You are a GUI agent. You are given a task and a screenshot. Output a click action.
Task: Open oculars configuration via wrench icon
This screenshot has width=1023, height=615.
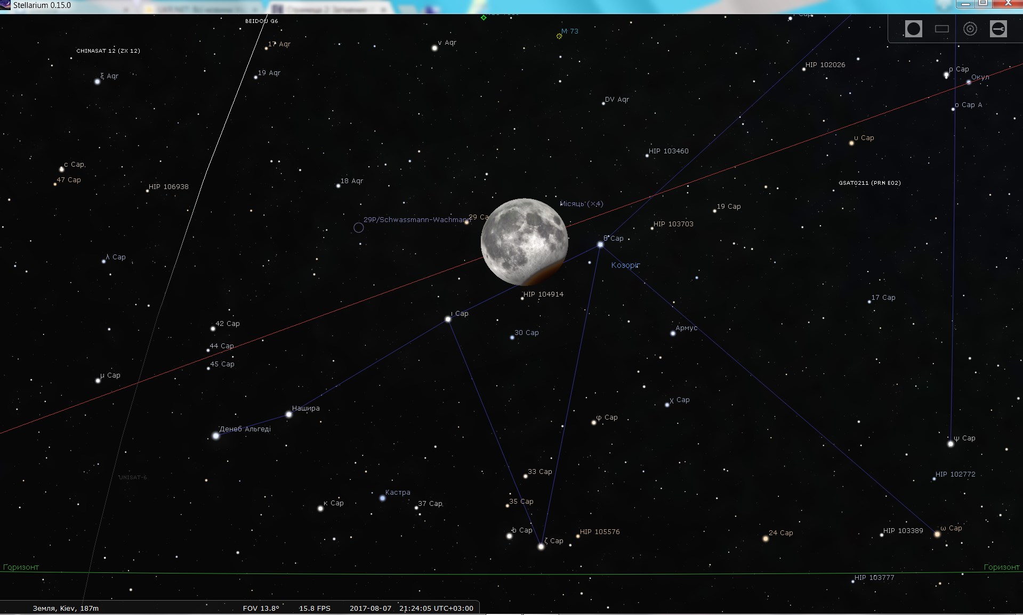tap(998, 29)
